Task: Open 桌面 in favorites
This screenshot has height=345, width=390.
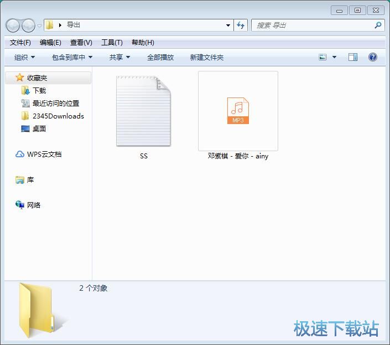Action: [39, 128]
